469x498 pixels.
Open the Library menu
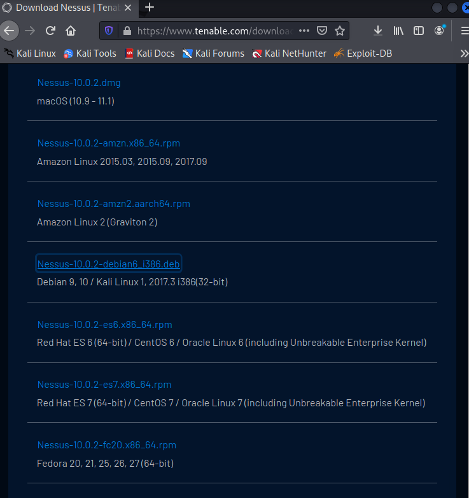398,31
